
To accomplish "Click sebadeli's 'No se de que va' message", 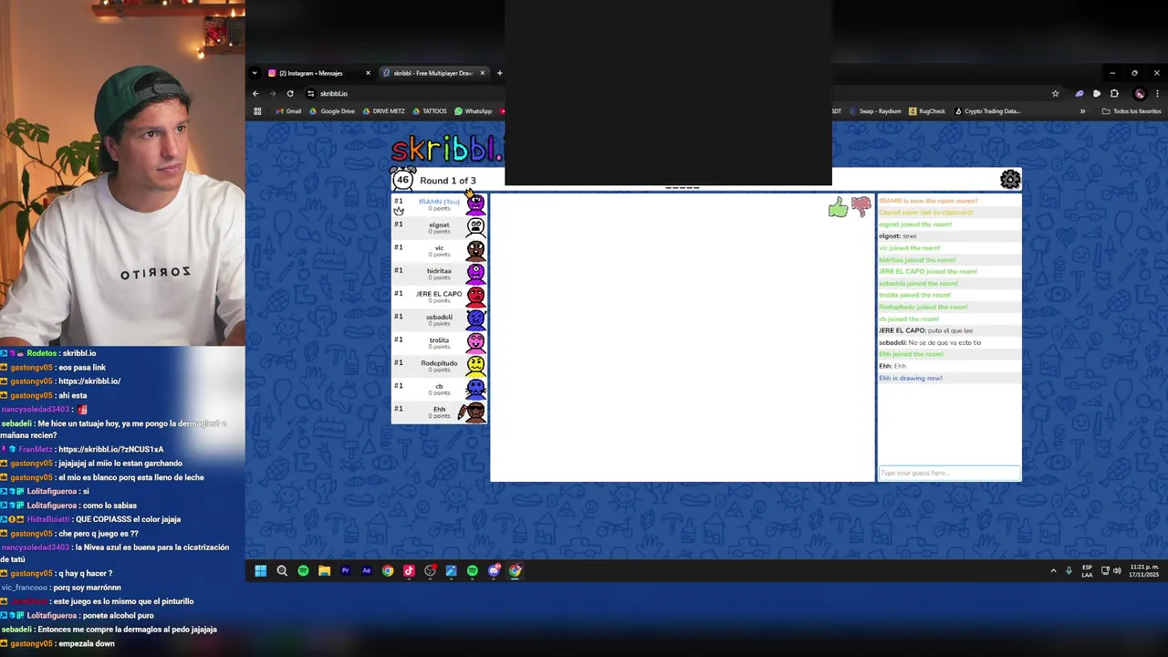I will (930, 342).
